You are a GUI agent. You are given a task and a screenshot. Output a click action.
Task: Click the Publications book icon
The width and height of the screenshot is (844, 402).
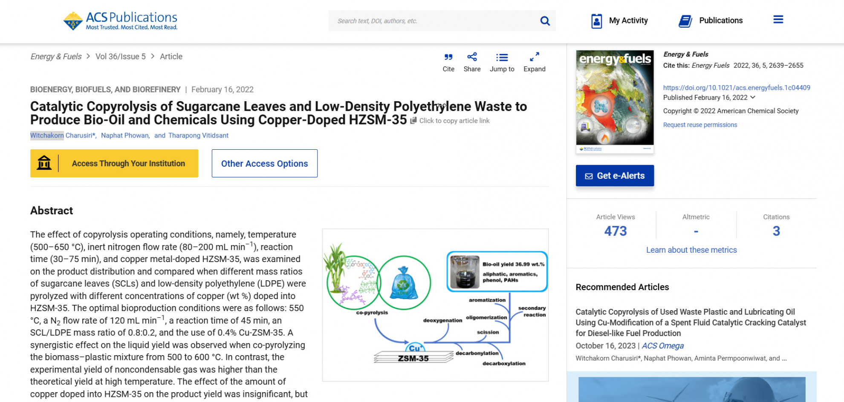click(x=685, y=21)
